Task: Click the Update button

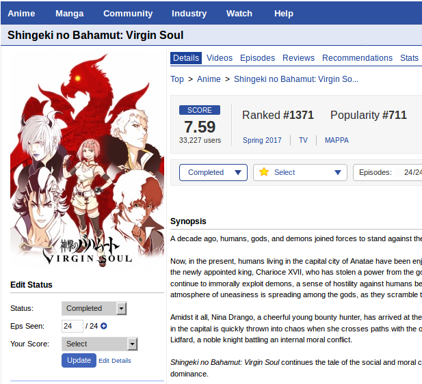Action: (79, 360)
